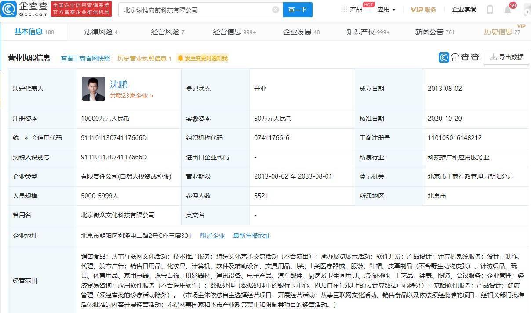
Task: Select 组织机构代码 value 07411766-6
Action: point(272,138)
